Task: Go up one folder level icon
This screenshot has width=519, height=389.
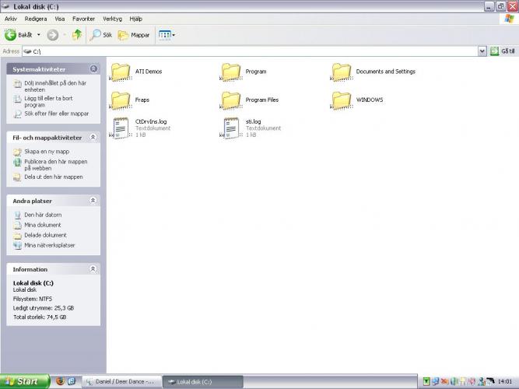Action: click(77, 35)
